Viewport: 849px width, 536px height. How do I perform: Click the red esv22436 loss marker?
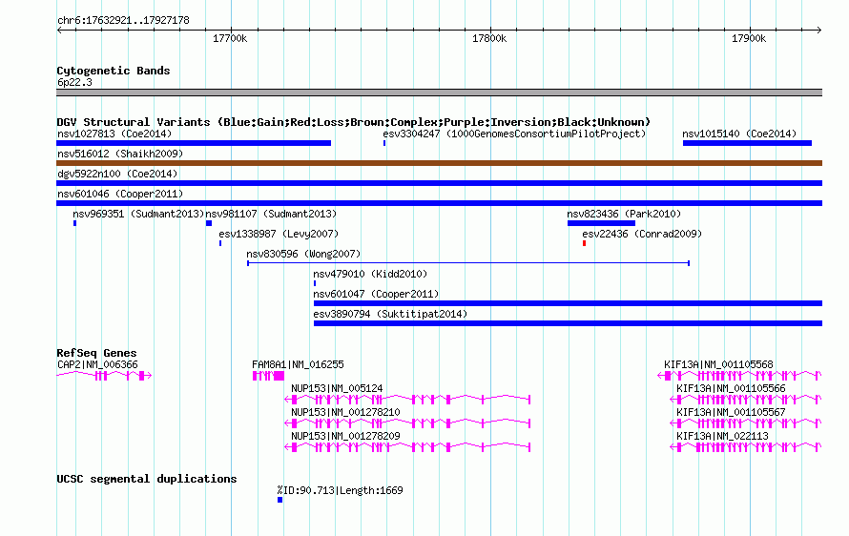tap(584, 243)
